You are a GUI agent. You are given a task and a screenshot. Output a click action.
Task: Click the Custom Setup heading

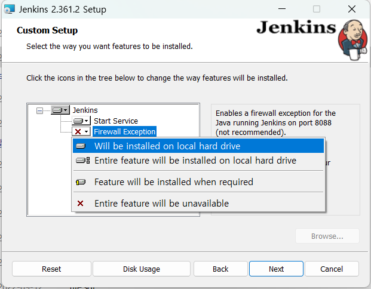click(x=47, y=30)
